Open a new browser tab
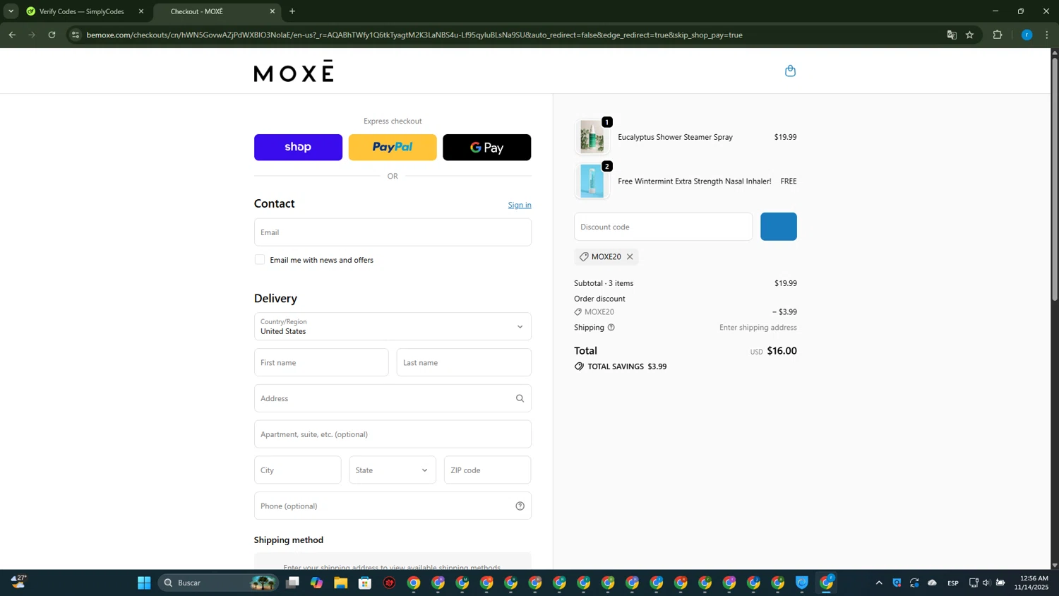 click(292, 11)
